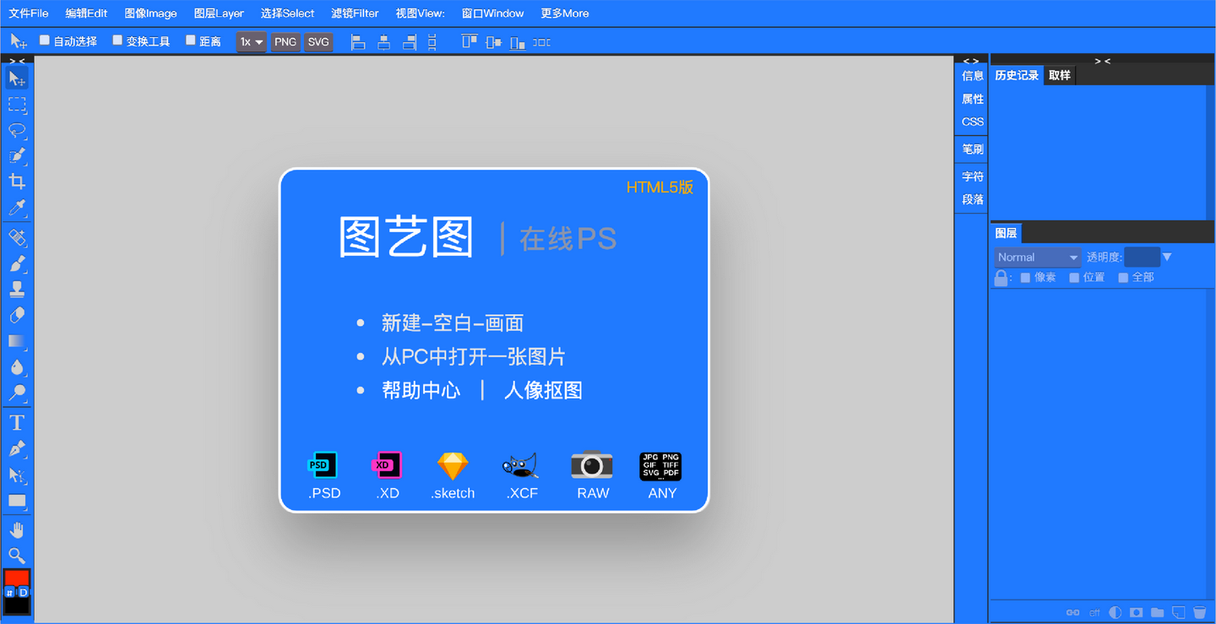Open the 滤镜Filter menu

[355, 13]
